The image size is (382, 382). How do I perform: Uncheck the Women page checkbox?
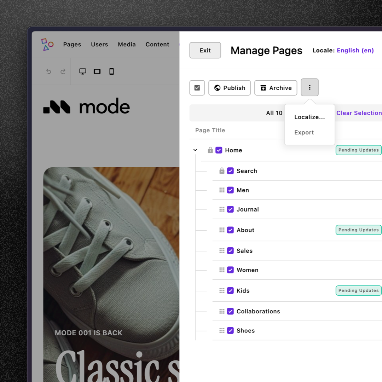pyautogui.click(x=230, y=270)
